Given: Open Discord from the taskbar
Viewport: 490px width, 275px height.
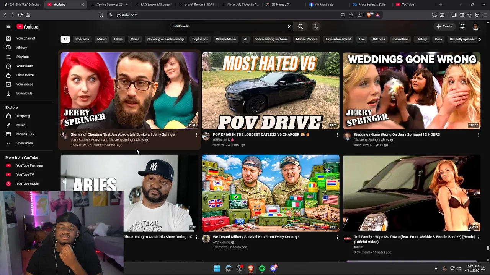Looking at the screenshot, I should (273, 269).
